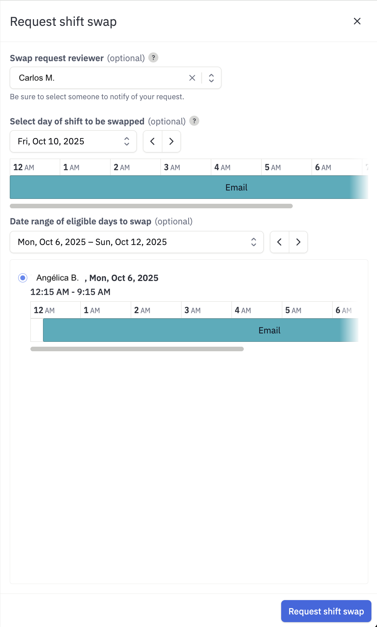Open the eligible date range dropdown
The height and width of the screenshot is (627, 377).
click(x=254, y=242)
